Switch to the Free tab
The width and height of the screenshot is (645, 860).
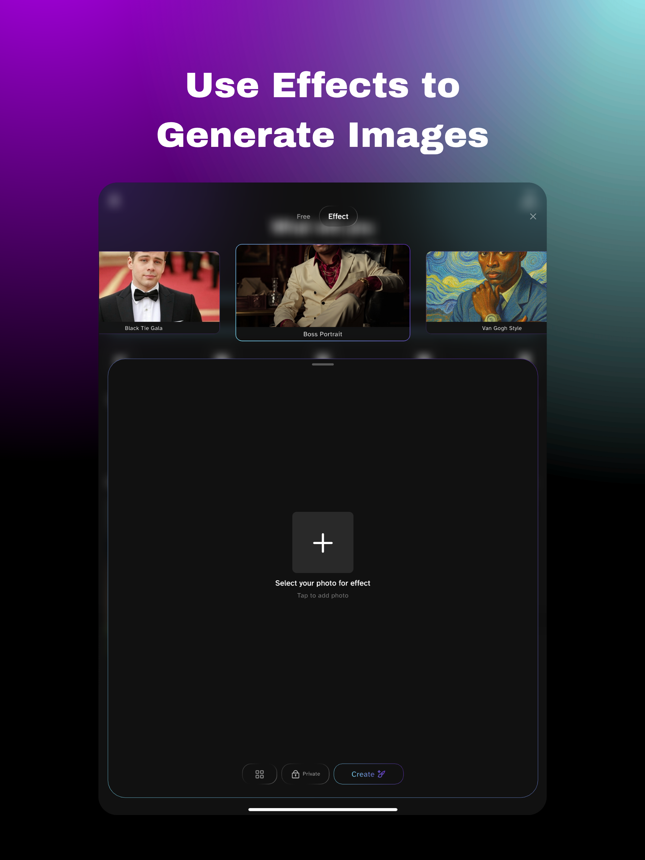pyautogui.click(x=303, y=217)
